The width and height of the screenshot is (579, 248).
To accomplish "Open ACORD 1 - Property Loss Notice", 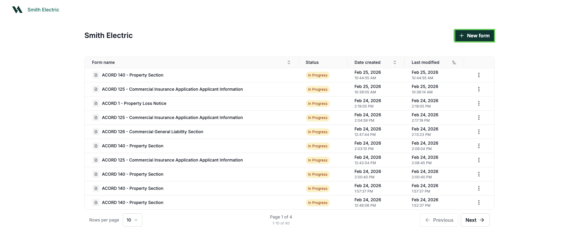I will pyautogui.click(x=134, y=103).
